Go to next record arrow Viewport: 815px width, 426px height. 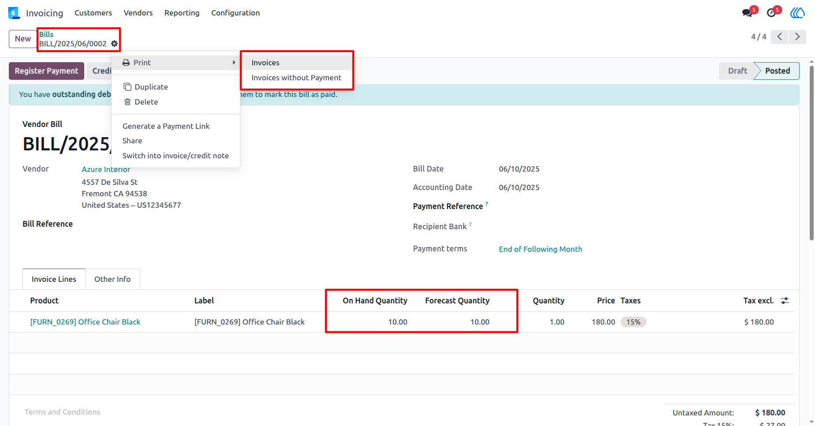[x=797, y=37]
